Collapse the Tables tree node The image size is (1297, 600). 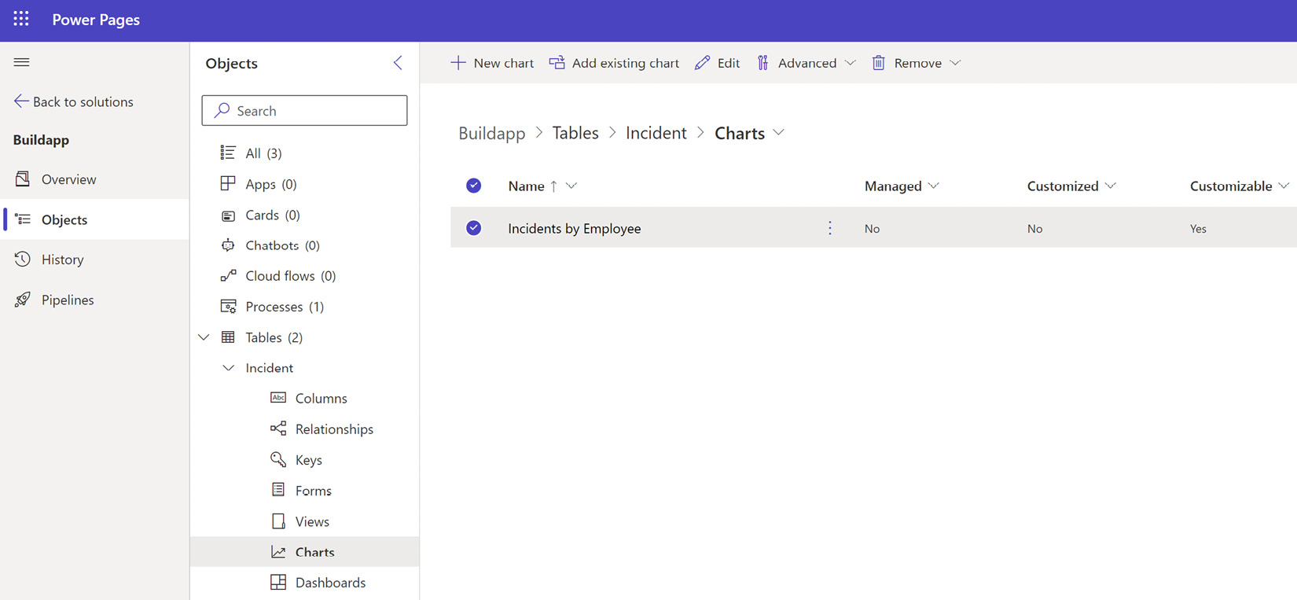[204, 337]
